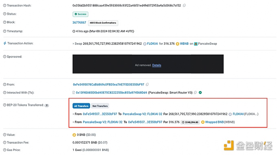Expand the Swap transaction action arrow

[x=73, y=44]
